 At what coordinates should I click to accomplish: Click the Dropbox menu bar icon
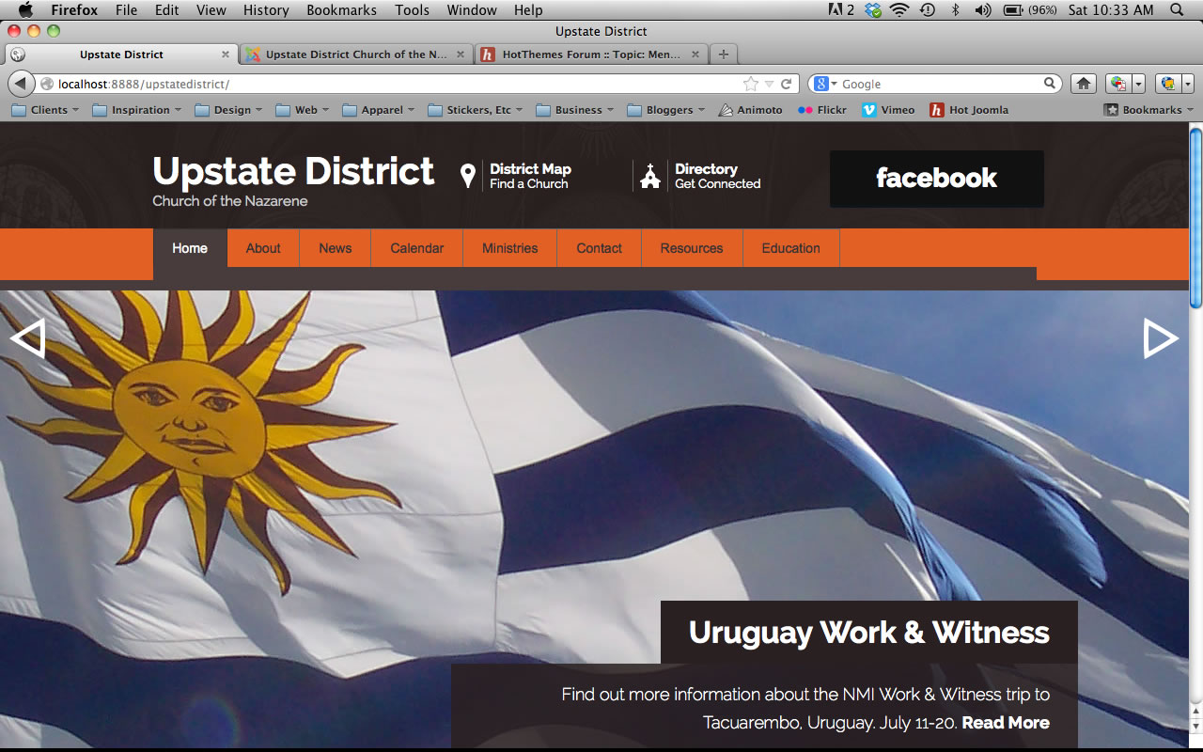[x=874, y=10]
